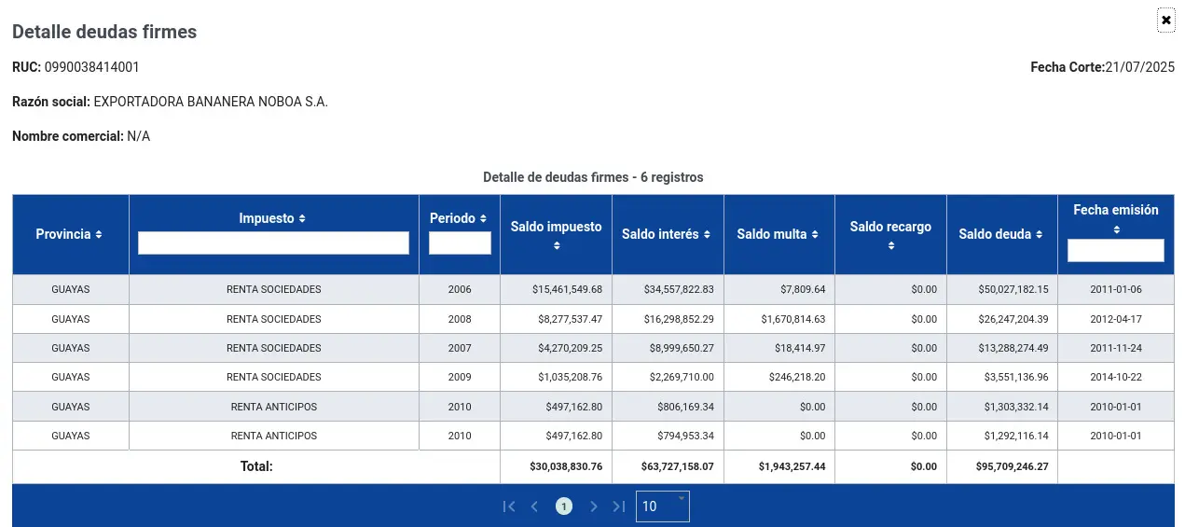Click saldo interés $794,953.34 cell
Viewport: 1185px width, 527px height.
[668, 436]
